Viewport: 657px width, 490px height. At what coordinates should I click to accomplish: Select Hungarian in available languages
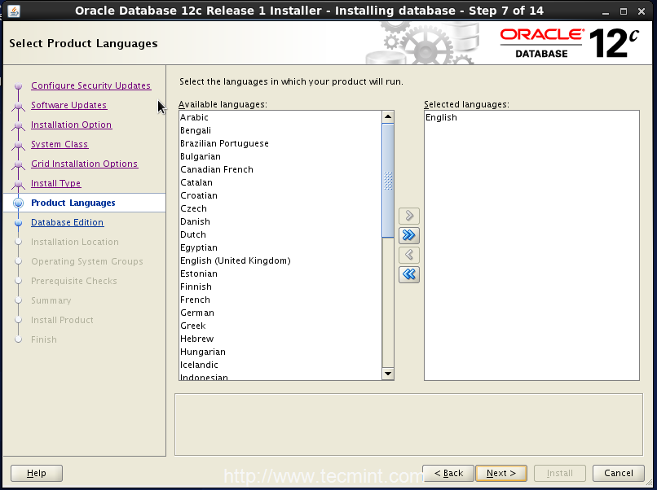point(280,352)
